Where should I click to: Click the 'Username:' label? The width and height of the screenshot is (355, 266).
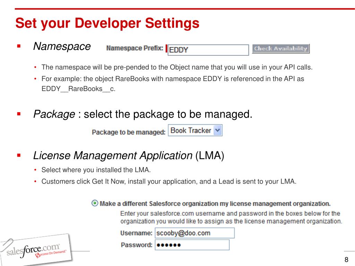[136, 233]
